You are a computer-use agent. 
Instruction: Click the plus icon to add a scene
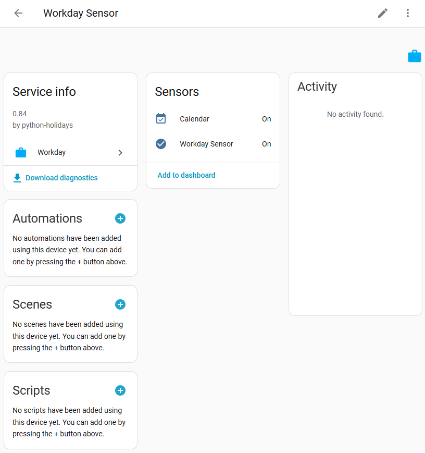pyautogui.click(x=120, y=304)
